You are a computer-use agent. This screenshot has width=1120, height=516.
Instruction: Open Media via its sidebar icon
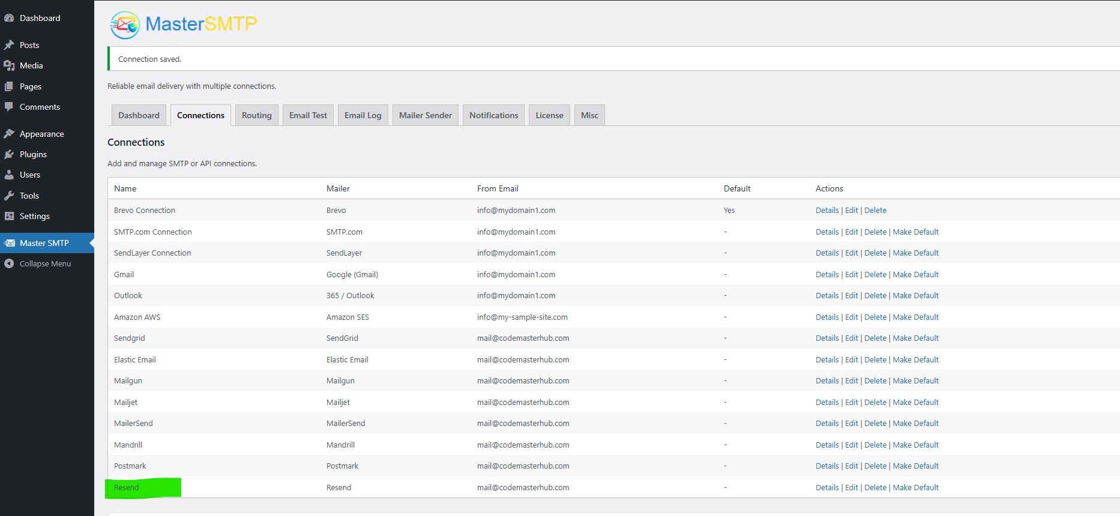[9, 65]
